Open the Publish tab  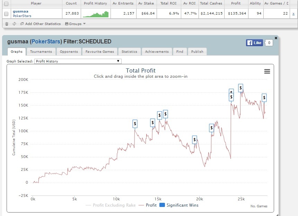[197, 52]
